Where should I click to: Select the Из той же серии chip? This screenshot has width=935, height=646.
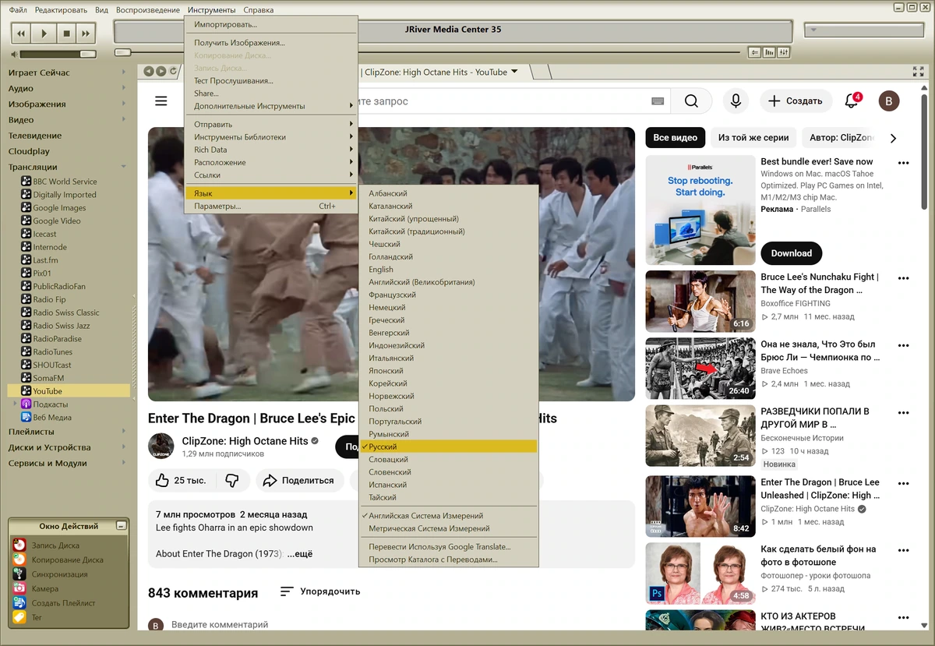pos(753,137)
